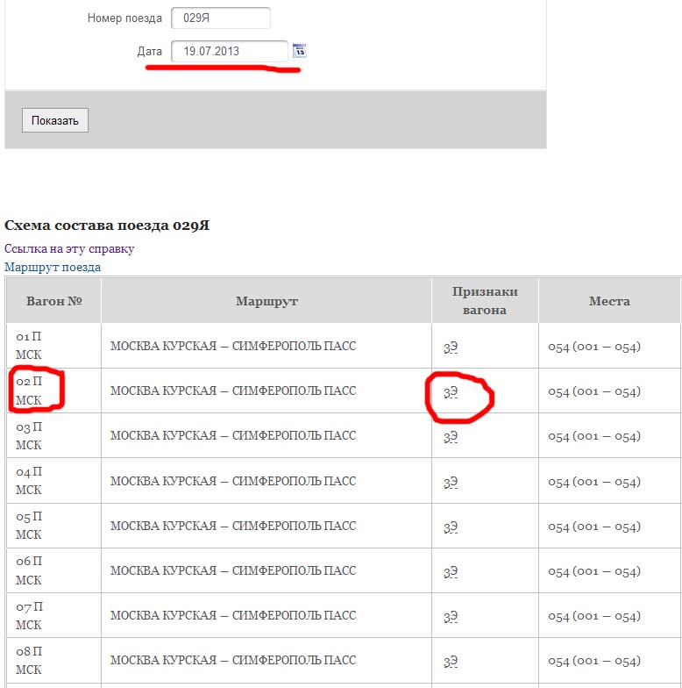Click the Места column header
This screenshot has width=682, height=688.
tap(609, 301)
